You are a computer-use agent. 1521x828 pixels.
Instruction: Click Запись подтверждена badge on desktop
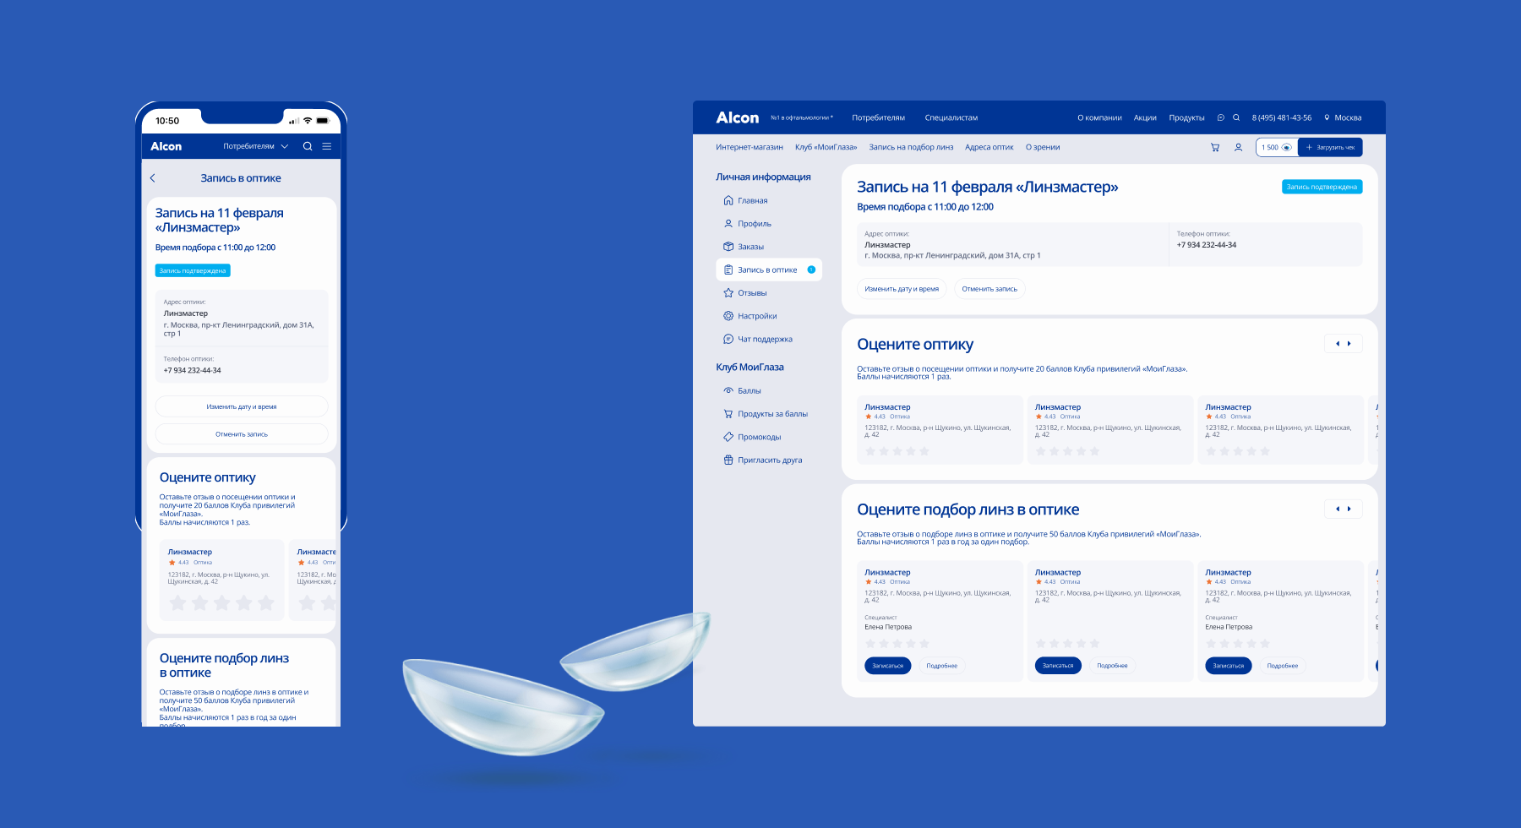1322,187
